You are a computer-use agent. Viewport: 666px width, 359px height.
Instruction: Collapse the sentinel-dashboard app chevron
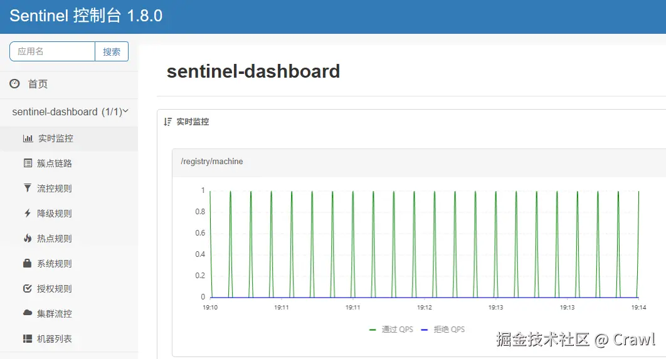[126, 112]
